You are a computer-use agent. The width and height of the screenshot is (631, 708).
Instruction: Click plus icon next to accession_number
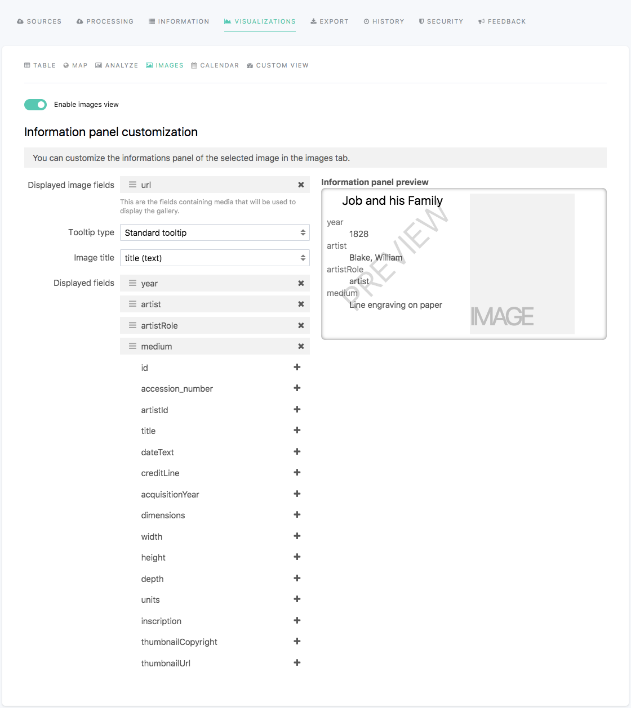[x=297, y=388]
